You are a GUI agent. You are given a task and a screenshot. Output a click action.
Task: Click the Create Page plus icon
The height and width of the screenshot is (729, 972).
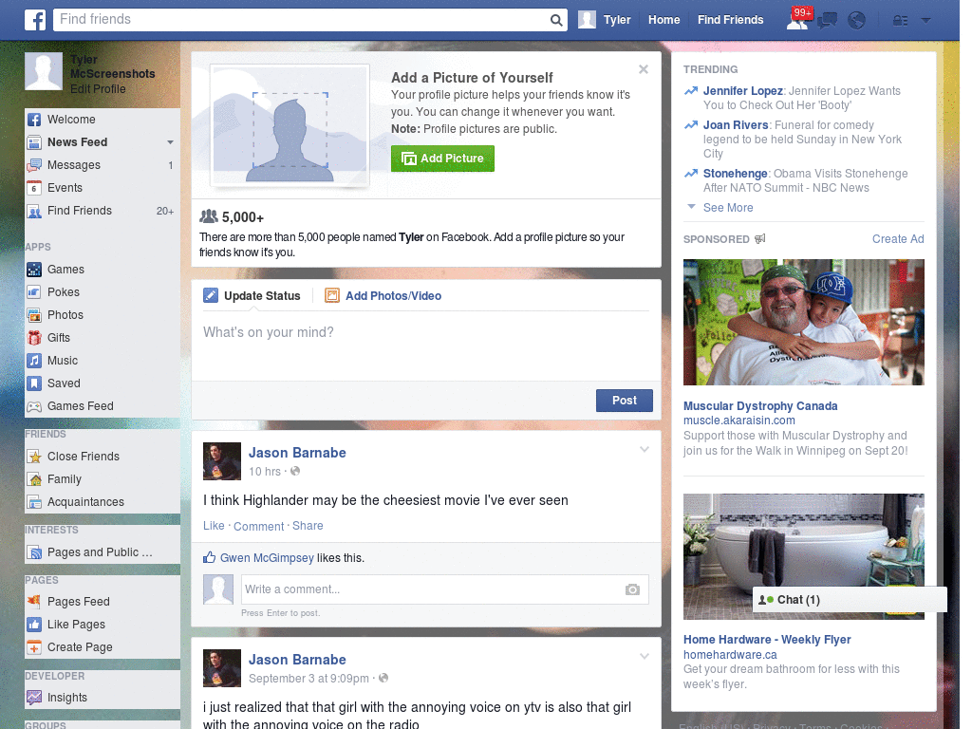[34, 647]
